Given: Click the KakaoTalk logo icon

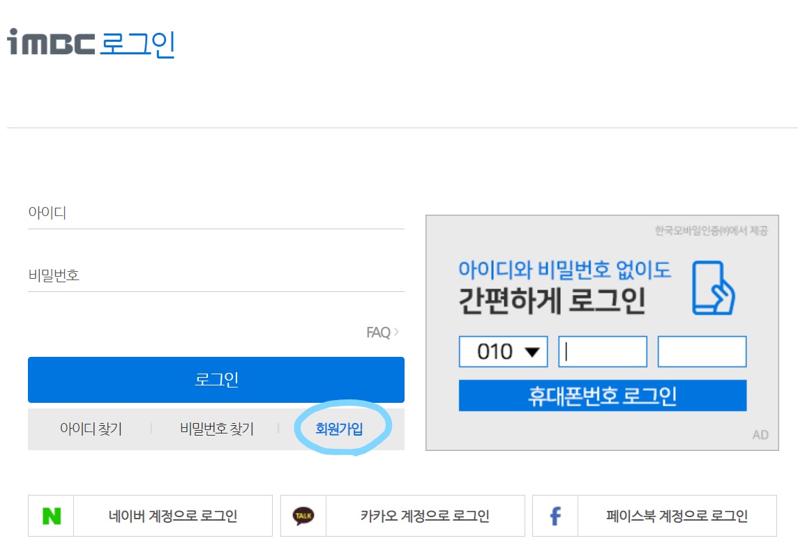Looking at the screenshot, I should point(303,516).
